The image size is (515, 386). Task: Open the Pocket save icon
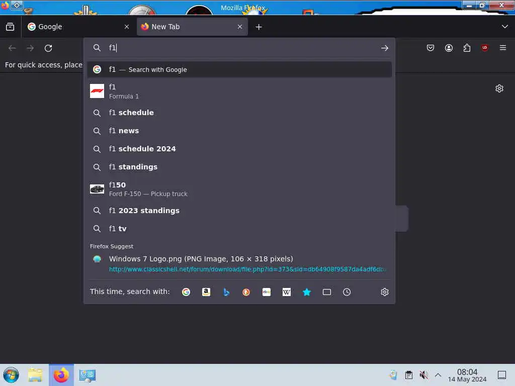coord(431,48)
